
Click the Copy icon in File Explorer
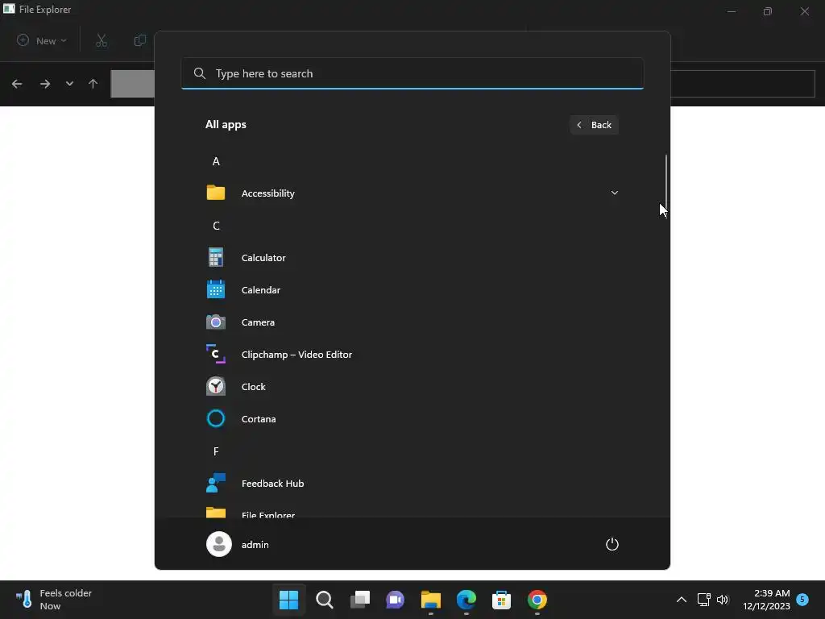click(x=139, y=40)
